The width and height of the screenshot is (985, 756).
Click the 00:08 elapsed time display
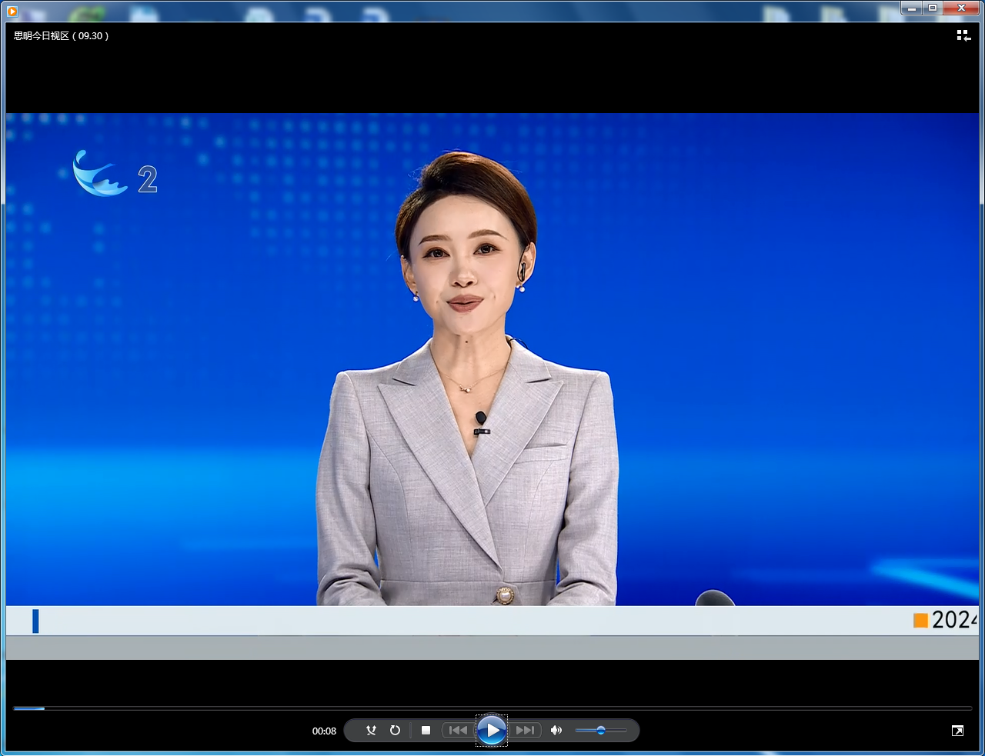324,731
